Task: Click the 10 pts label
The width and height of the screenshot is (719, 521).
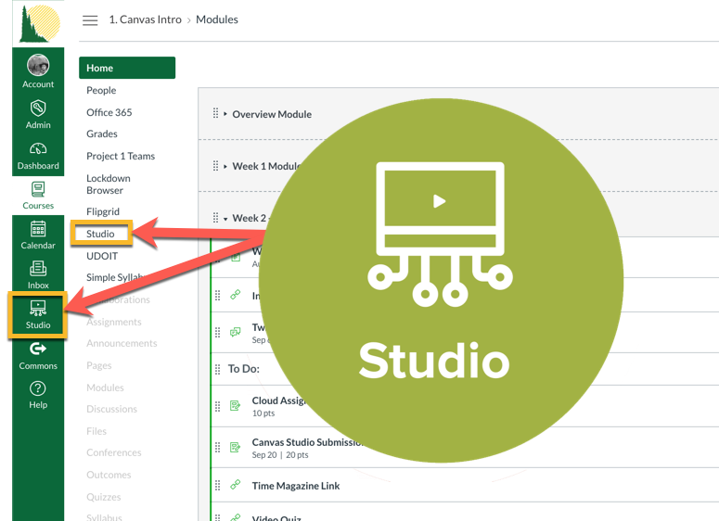Action: click(263, 413)
